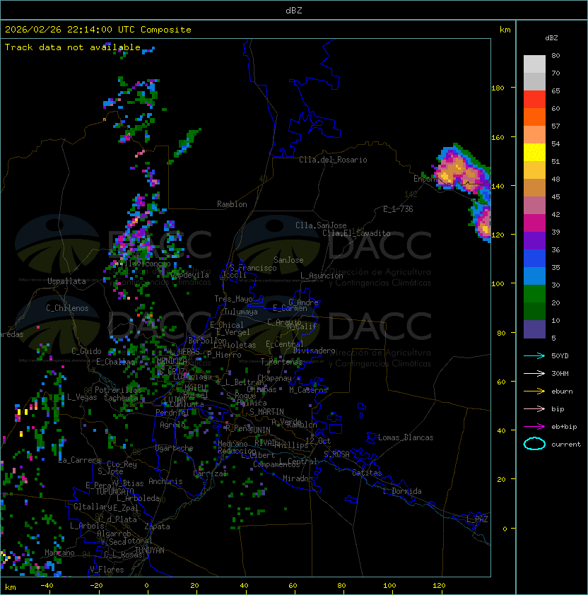Click the 'TUNUYAN' map label
Image resolution: width=588 pixels, height=595 pixels.
(150, 550)
